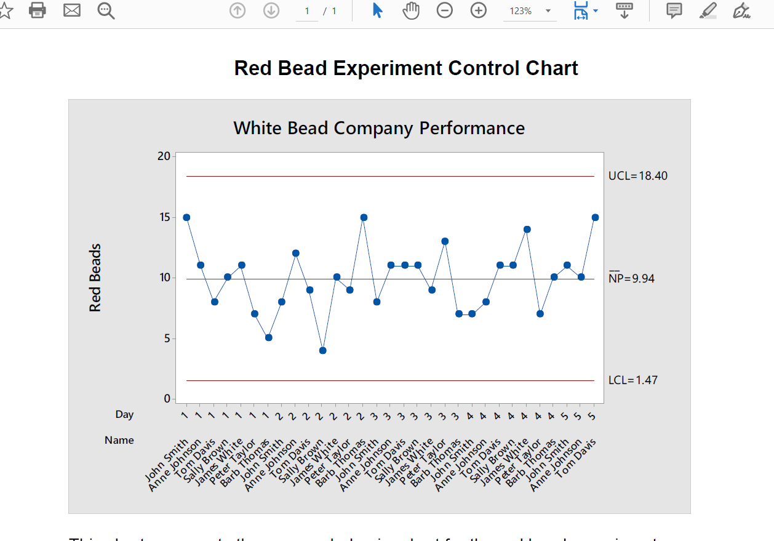Toggle the scrolling mode keyboard icon
This screenshot has height=541, width=774.
[x=624, y=10]
